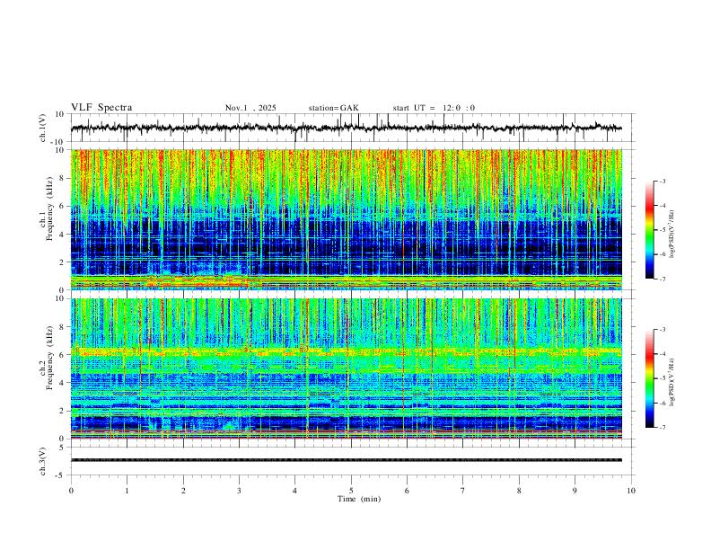Click the station=GAK label

point(333,108)
